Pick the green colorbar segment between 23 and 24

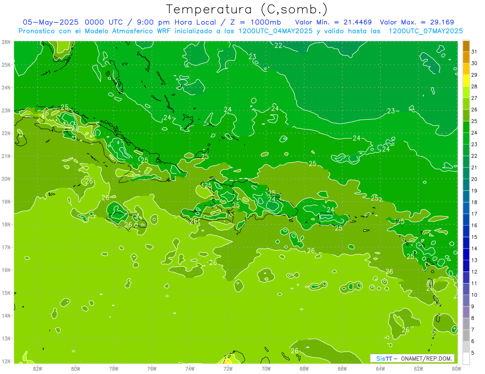(x=466, y=138)
